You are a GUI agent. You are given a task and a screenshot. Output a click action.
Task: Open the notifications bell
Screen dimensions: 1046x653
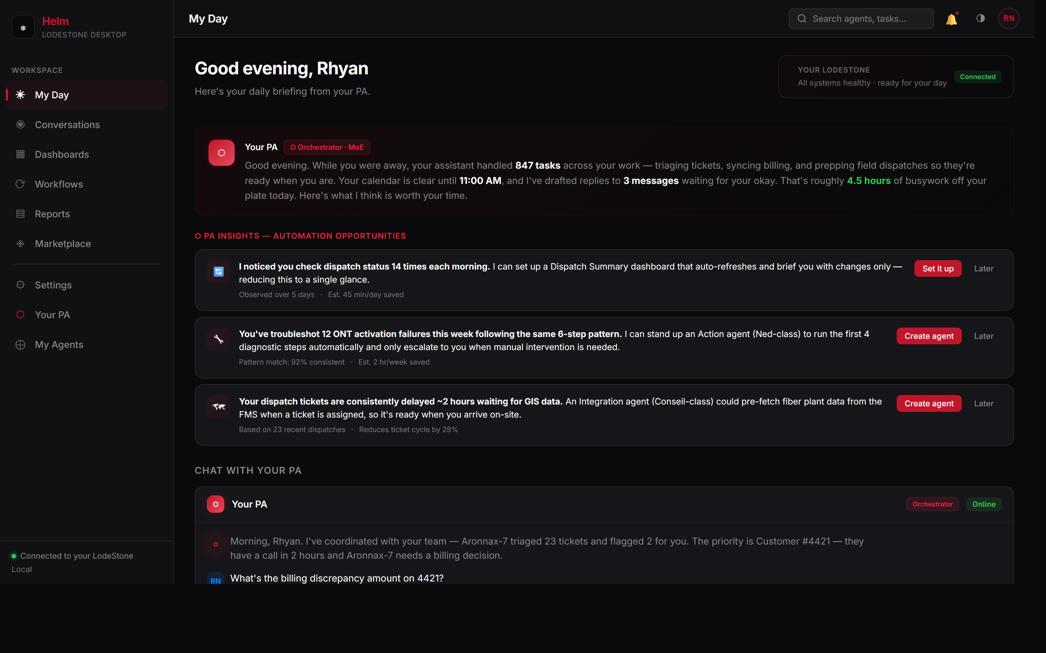coord(951,19)
